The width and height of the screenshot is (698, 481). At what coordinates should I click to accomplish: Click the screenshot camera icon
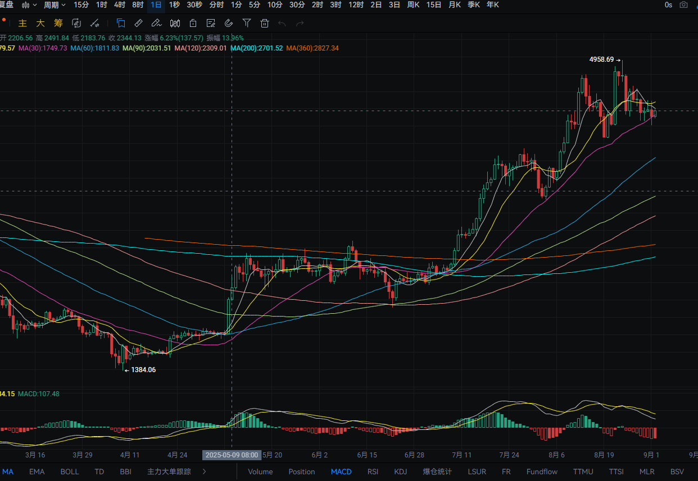(683, 4)
